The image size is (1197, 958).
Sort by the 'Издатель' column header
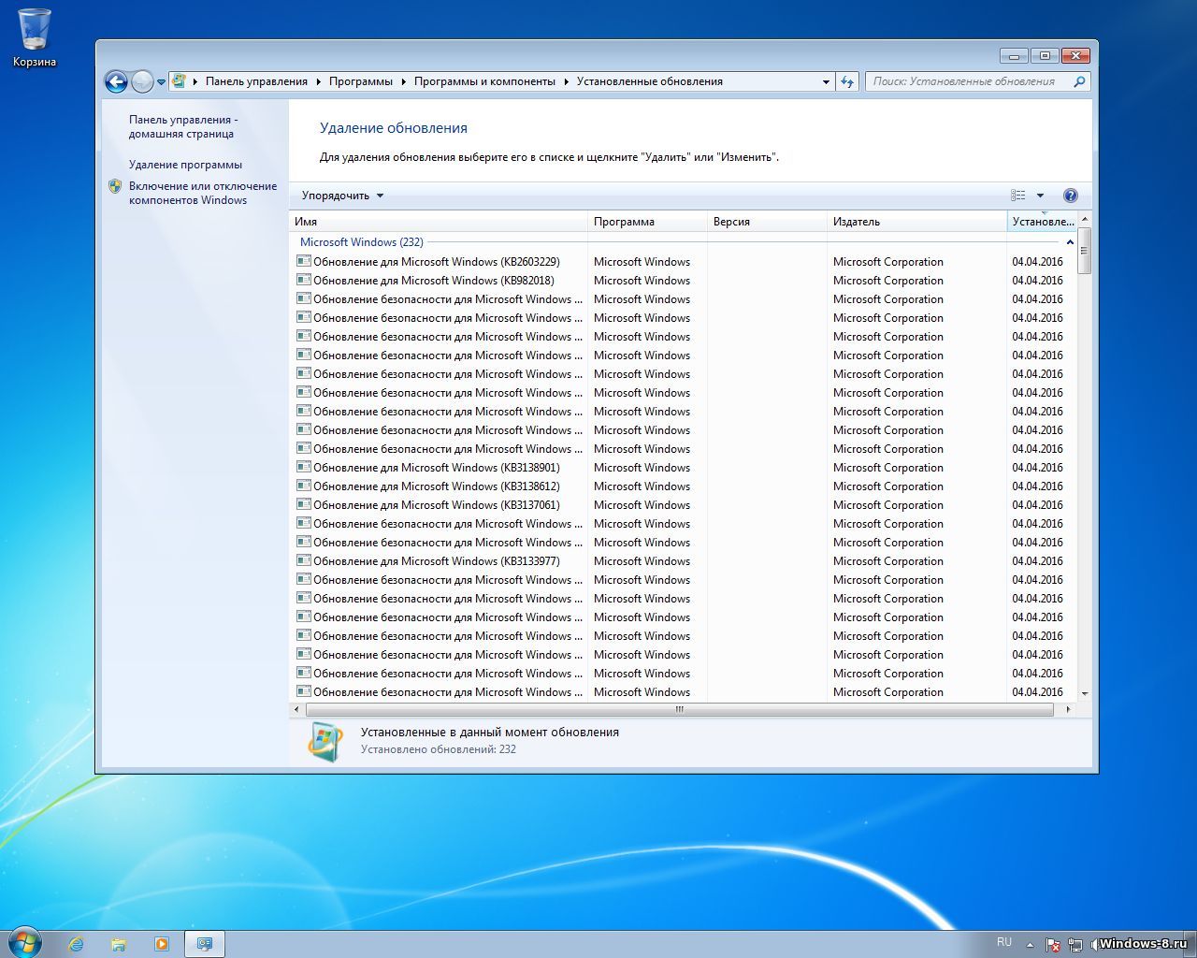click(917, 222)
